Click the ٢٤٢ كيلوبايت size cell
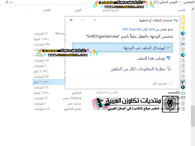The height and width of the screenshot is (146, 195). click(x=41, y=77)
